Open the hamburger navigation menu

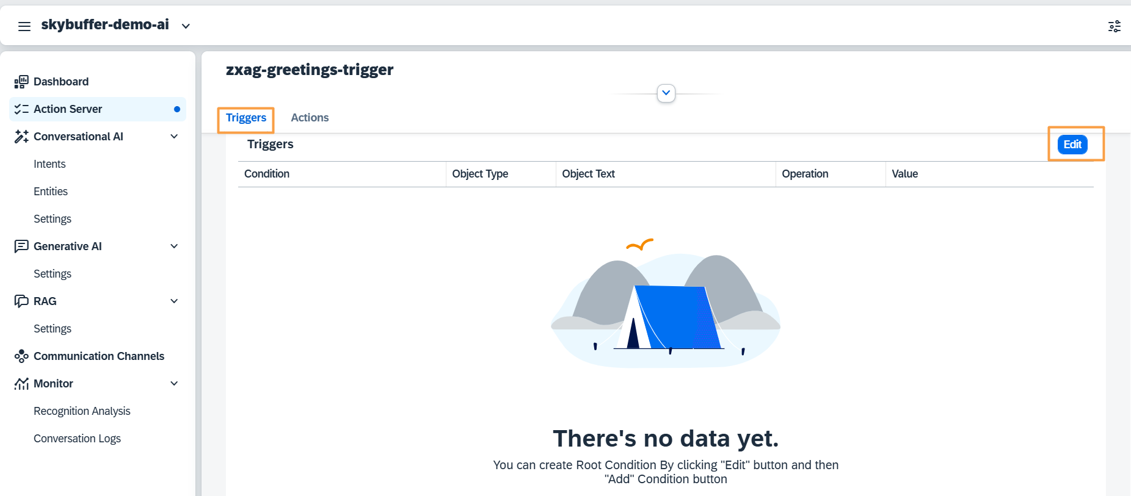pyautogui.click(x=24, y=26)
